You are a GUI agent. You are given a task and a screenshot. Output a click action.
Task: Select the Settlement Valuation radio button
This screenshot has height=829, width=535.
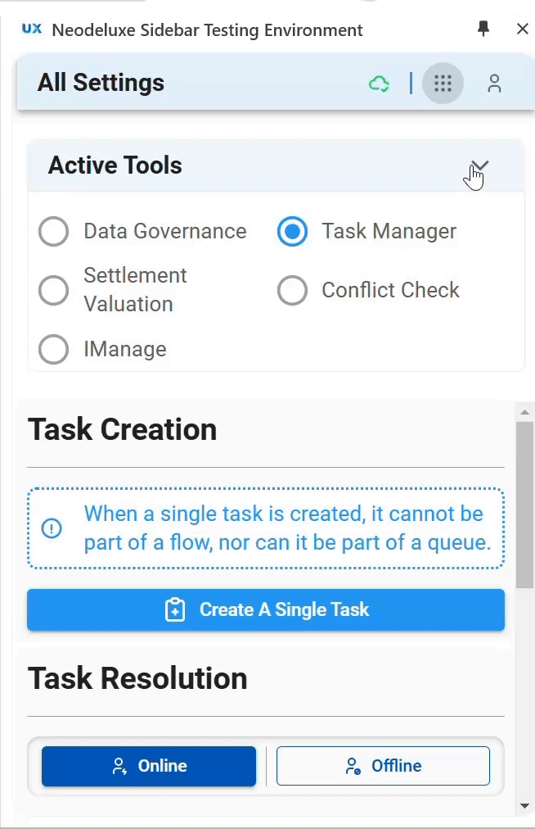(x=53, y=290)
